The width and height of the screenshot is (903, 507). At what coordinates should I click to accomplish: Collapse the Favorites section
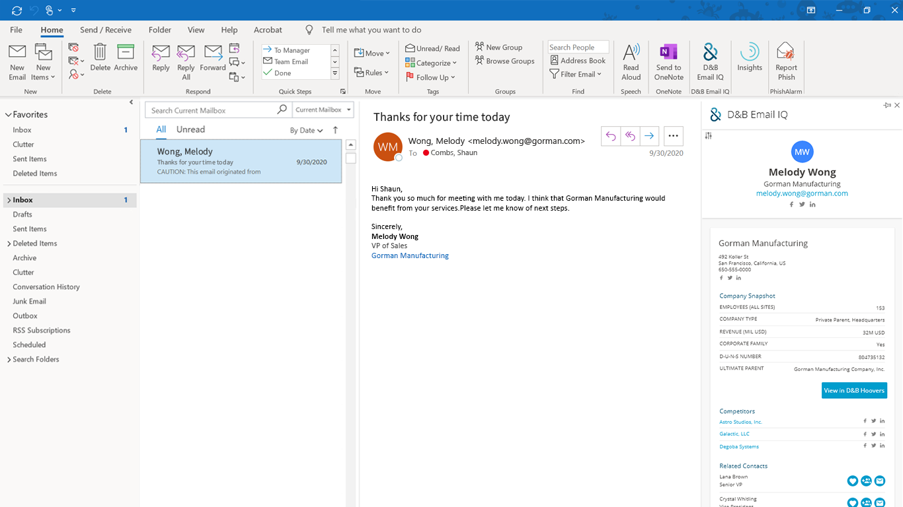[x=8, y=115]
